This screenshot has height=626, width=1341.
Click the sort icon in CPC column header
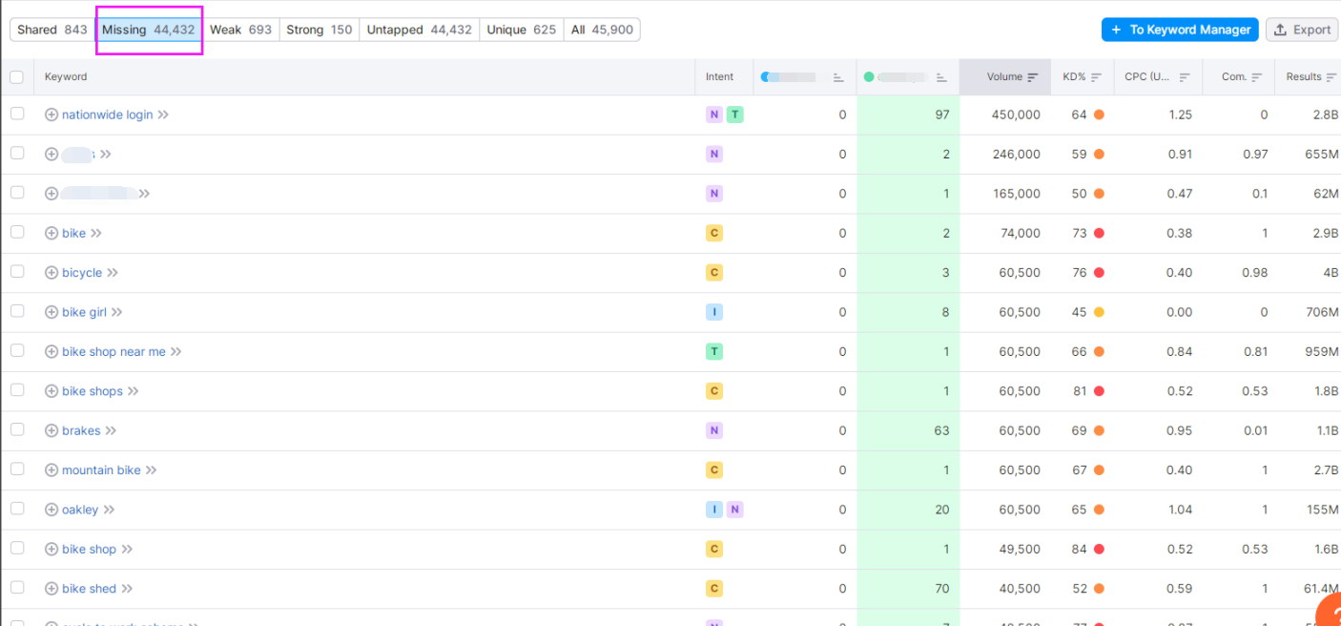[x=1185, y=77]
